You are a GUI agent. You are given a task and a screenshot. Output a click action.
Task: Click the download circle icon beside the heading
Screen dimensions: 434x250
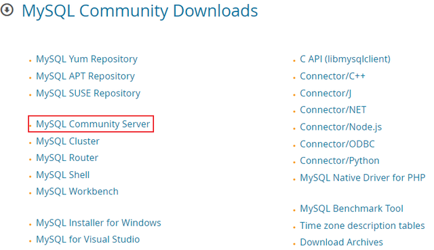click(x=7, y=10)
